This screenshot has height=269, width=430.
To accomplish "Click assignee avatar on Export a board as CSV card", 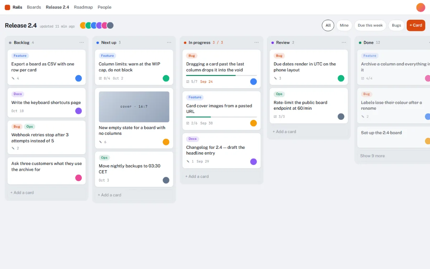I will pyautogui.click(x=78, y=78).
